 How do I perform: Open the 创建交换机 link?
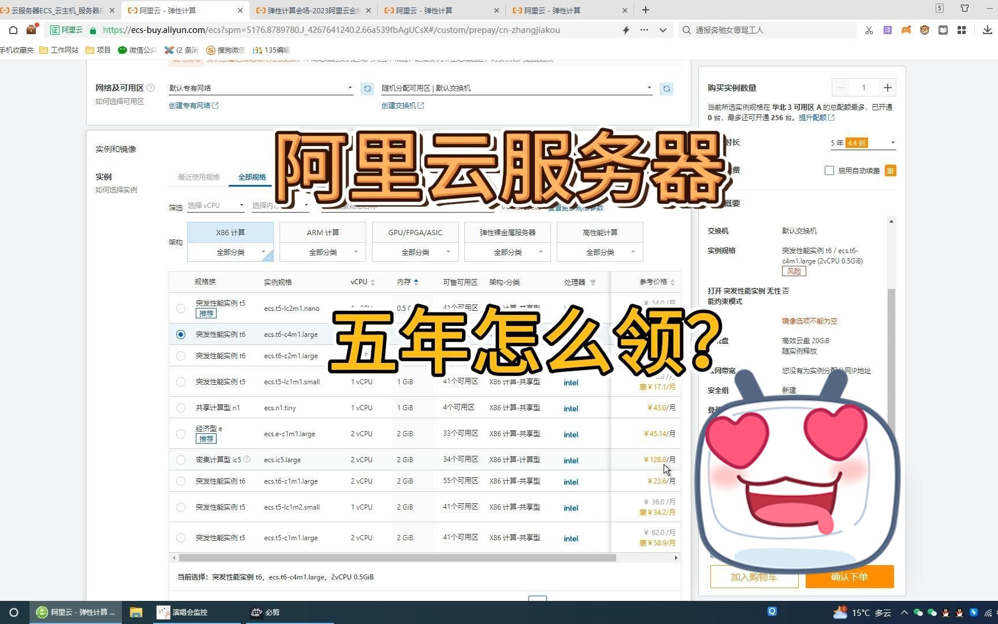click(x=403, y=105)
